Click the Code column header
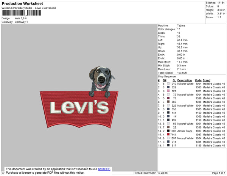 (198, 80)
